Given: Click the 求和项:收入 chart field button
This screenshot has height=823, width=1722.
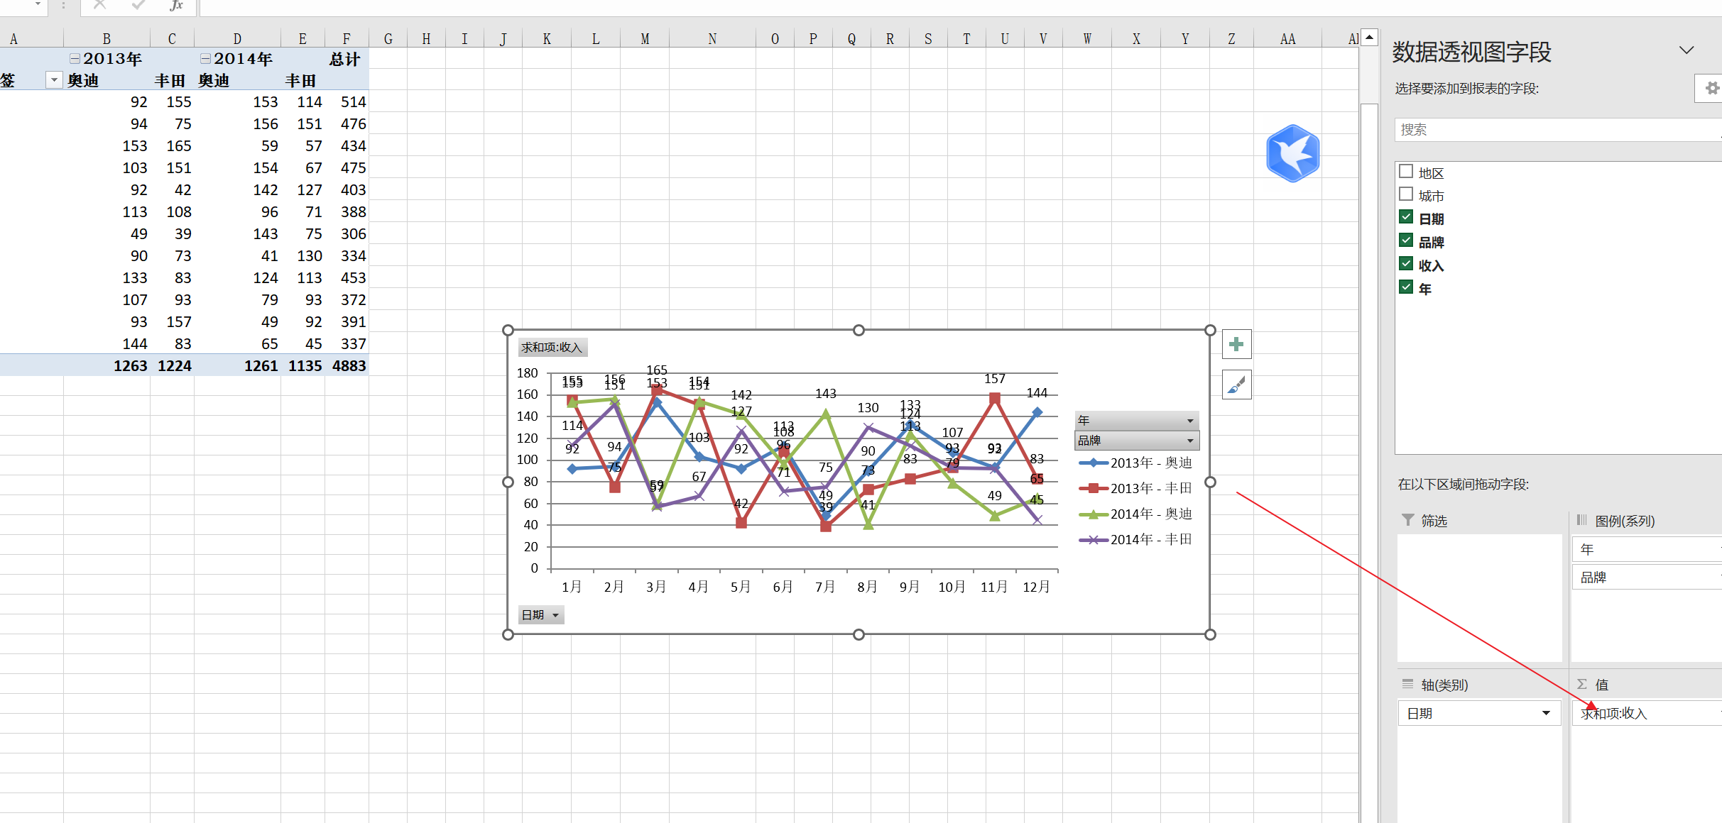Looking at the screenshot, I should click(x=552, y=348).
